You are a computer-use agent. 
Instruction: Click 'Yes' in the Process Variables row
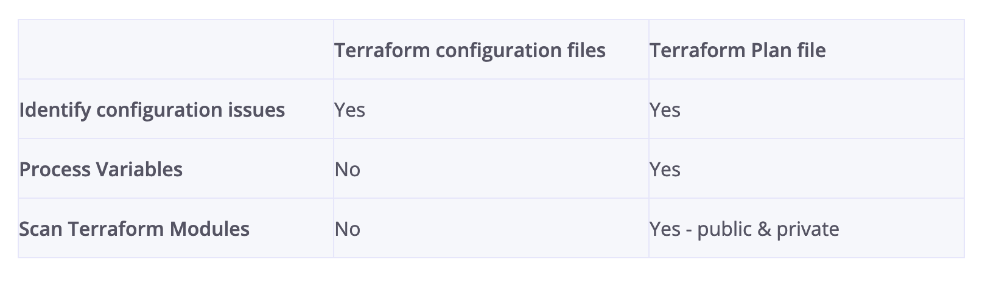665,170
